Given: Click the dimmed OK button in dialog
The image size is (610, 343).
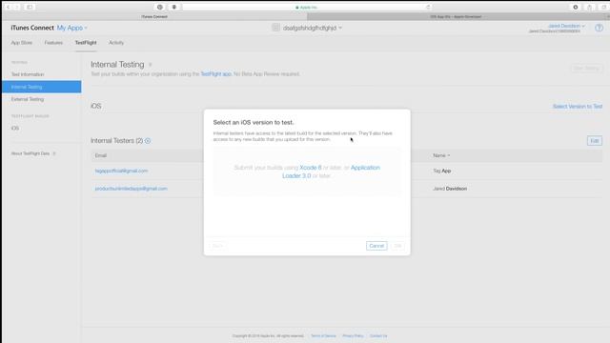Looking at the screenshot, I should click(397, 246).
